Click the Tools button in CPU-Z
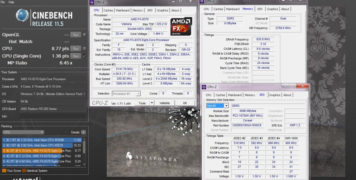The image size is (356, 180). [x=142, y=103]
